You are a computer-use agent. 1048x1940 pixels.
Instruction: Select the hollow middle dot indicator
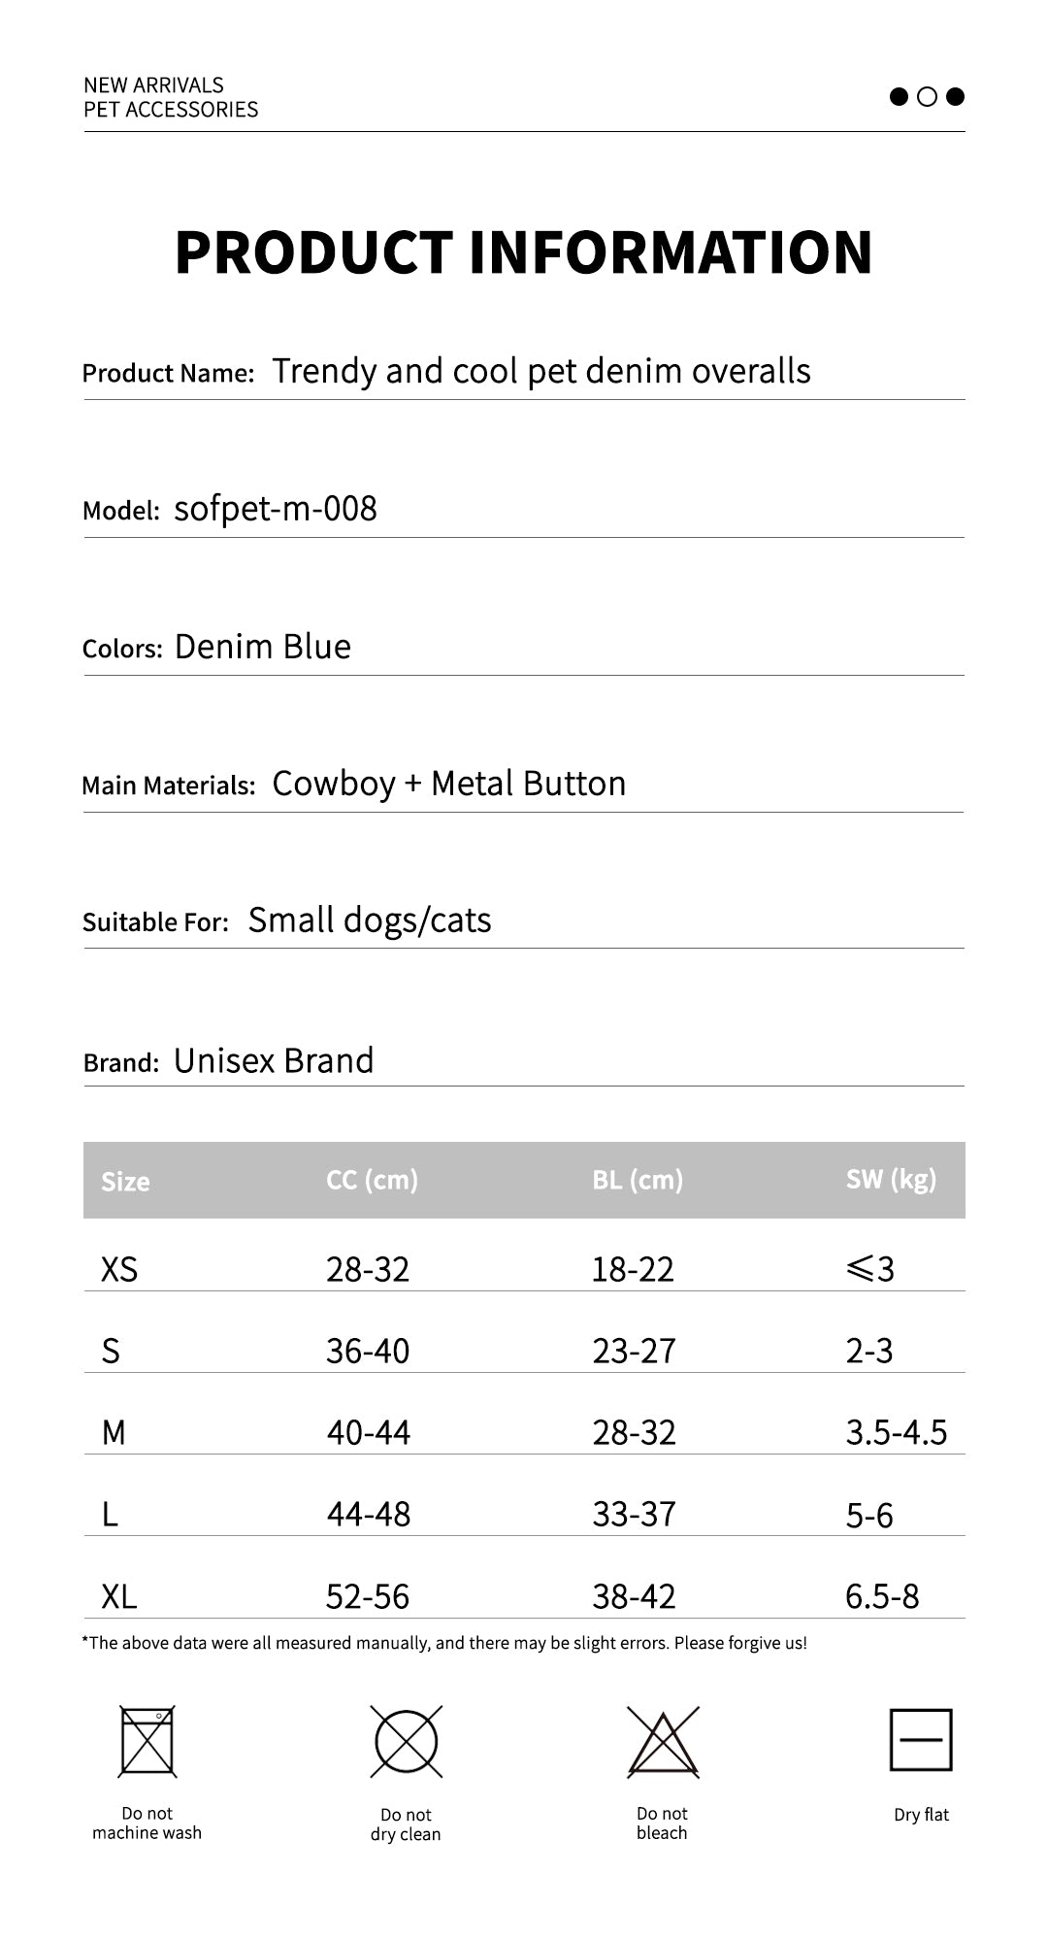(x=927, y=96)
